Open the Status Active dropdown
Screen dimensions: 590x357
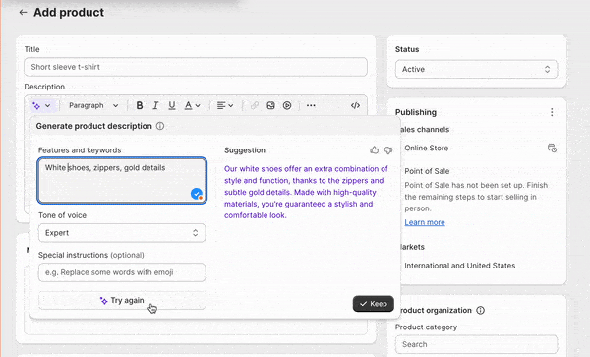click(x=476, y=69)
